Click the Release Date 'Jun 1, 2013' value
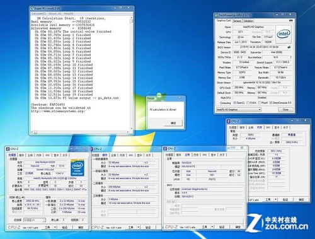This screenshot has height=239, width=315. pos(241,42)
